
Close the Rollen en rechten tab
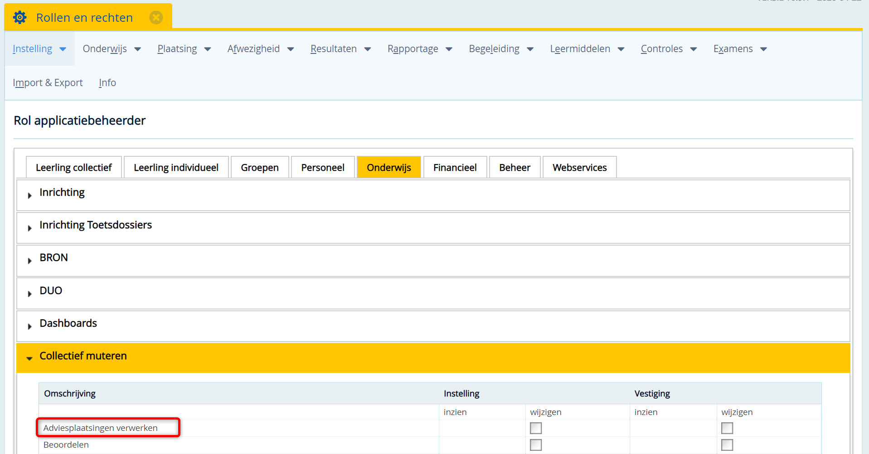pyautogui.click(x=156, y=18)
